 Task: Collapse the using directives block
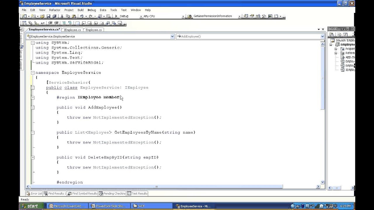[33, 43]
